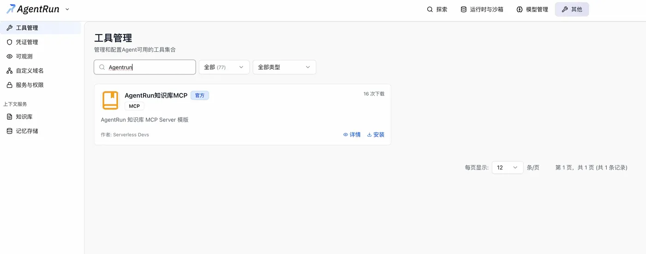Click the 作者: Serverless Devs text
Screen dimensions: 646x254
point(125,135)
